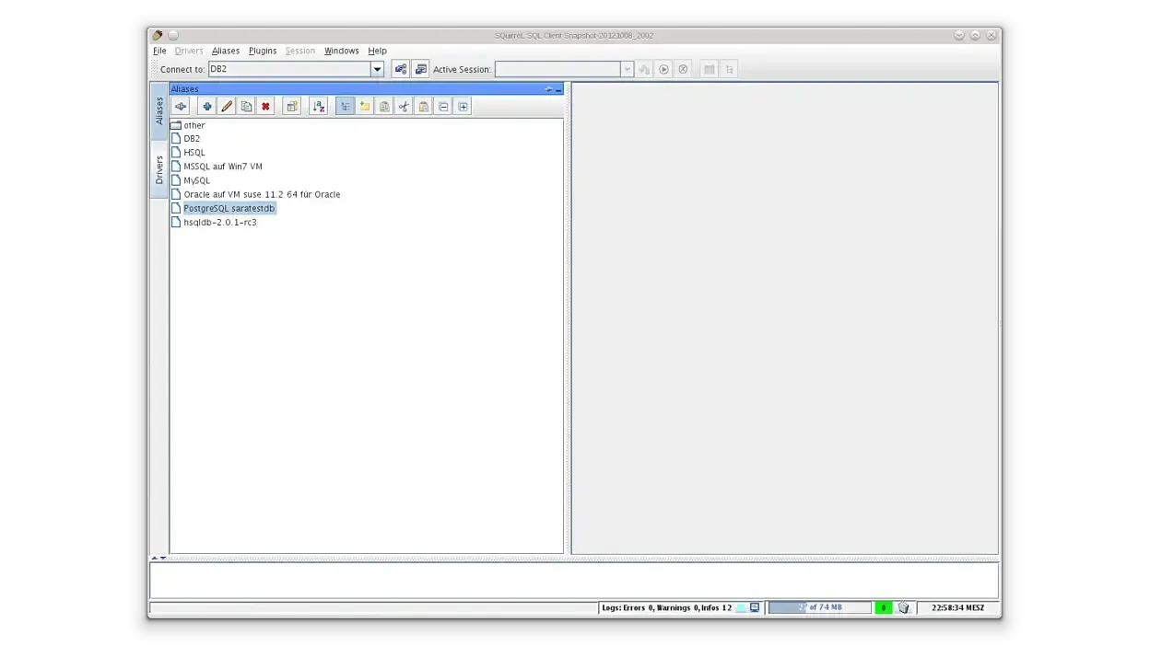This screenshot has width=1150, height=646.
Task: Sort aliases alphabetically
Action: coord(319,106)
